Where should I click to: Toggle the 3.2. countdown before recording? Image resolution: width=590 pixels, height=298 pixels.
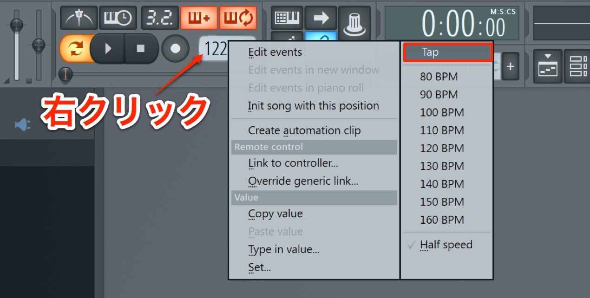point(160,18)
